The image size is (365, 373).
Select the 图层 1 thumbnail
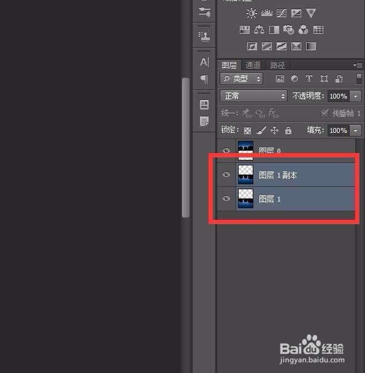click(245, 198)
